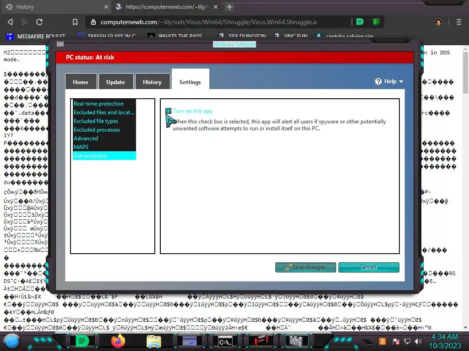Click the Save changes button
Image resolution: width=469 pixels, height=351 pixels.
click(x=305, y=267)
